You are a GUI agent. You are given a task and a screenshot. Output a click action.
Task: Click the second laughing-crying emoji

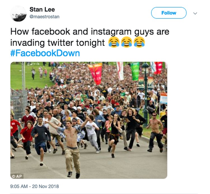point(127,42)
